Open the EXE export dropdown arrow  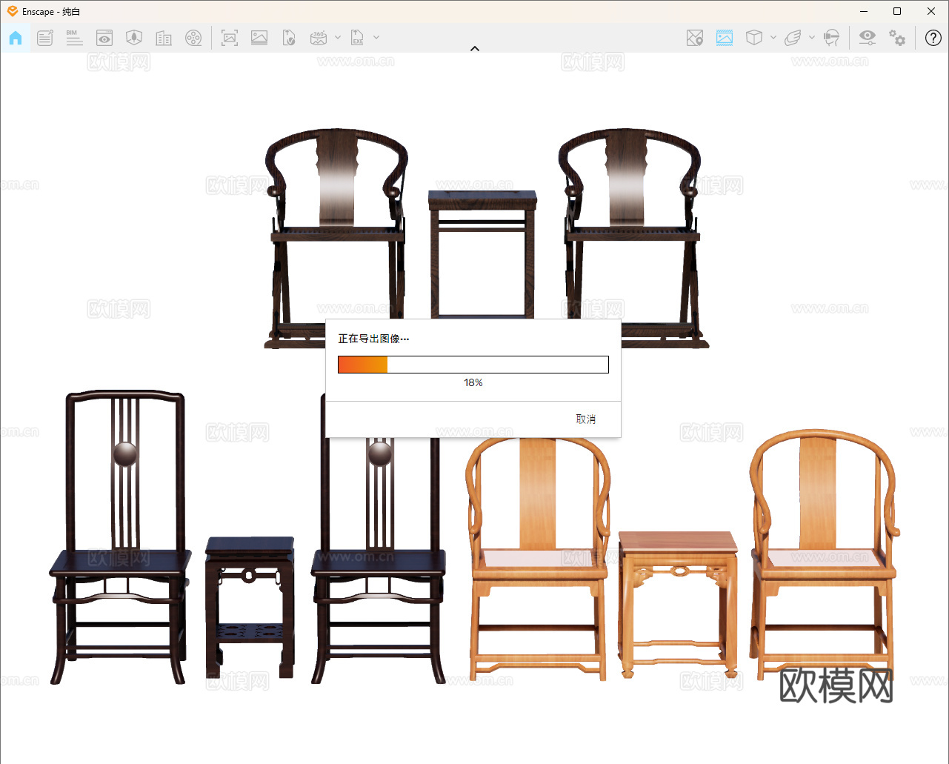pos(376,38)
